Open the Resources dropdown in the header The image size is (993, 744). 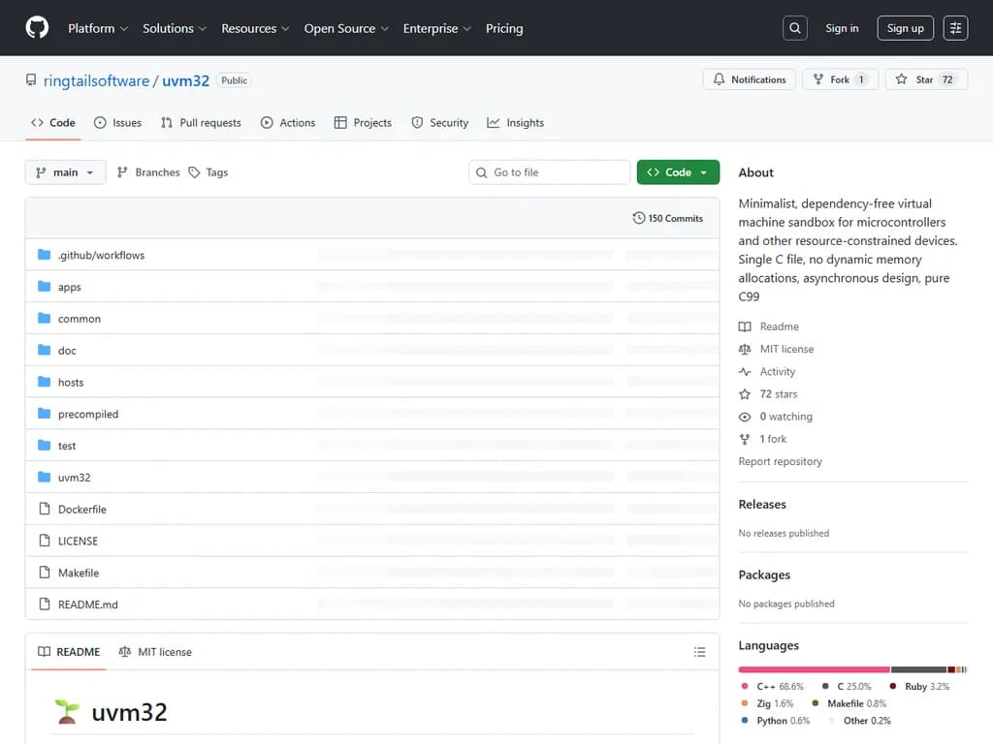click(x=249, y=28)
